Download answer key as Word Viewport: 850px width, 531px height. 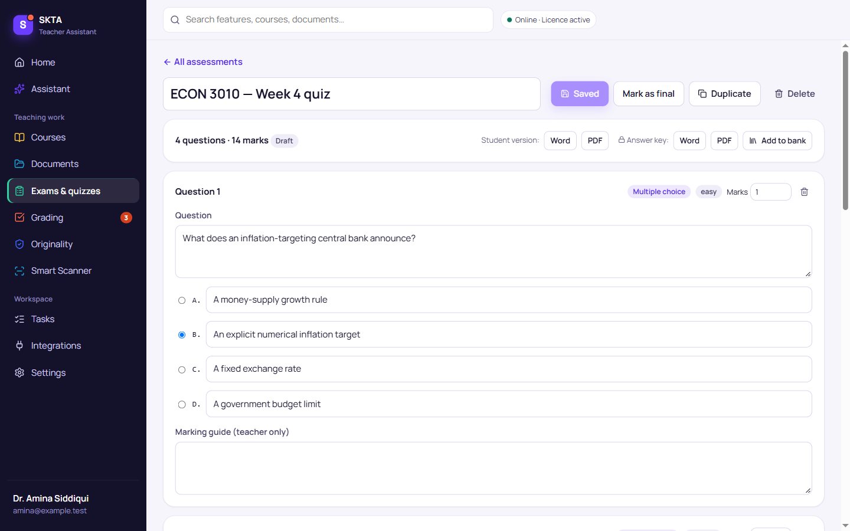pos(689,140)
